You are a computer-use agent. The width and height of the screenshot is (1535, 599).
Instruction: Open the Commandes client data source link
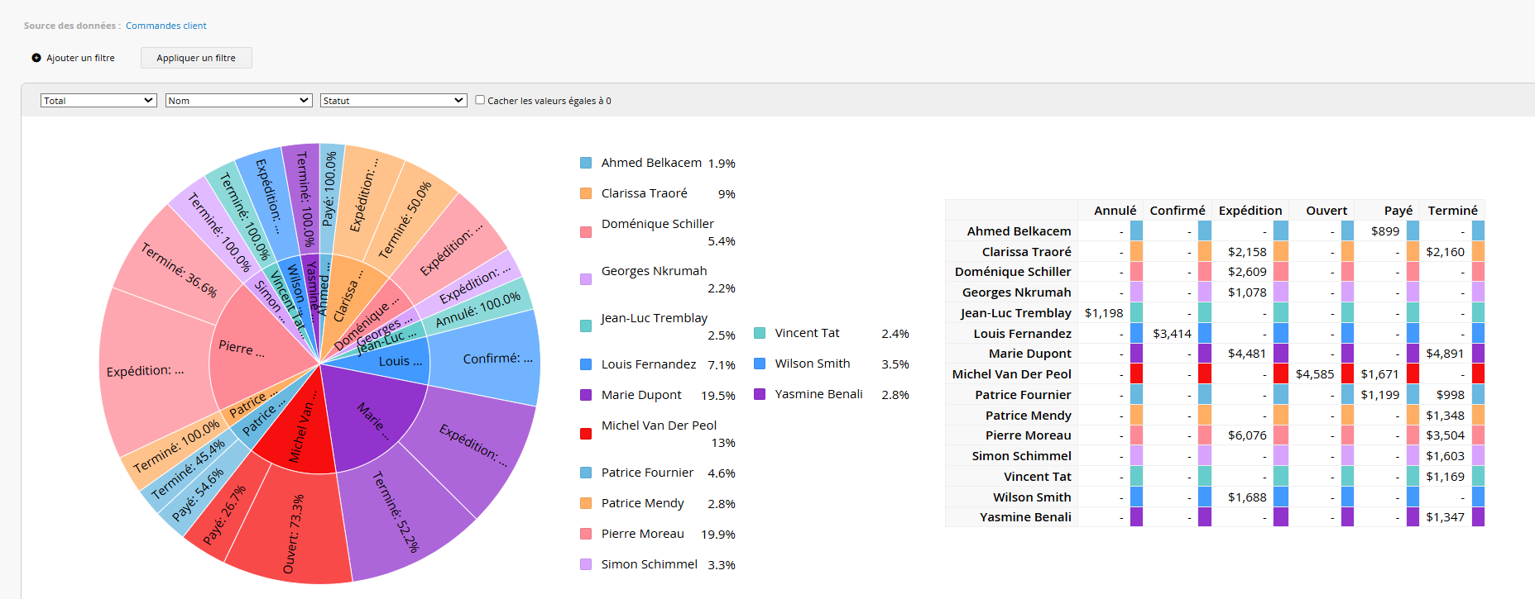coord(166,26)
